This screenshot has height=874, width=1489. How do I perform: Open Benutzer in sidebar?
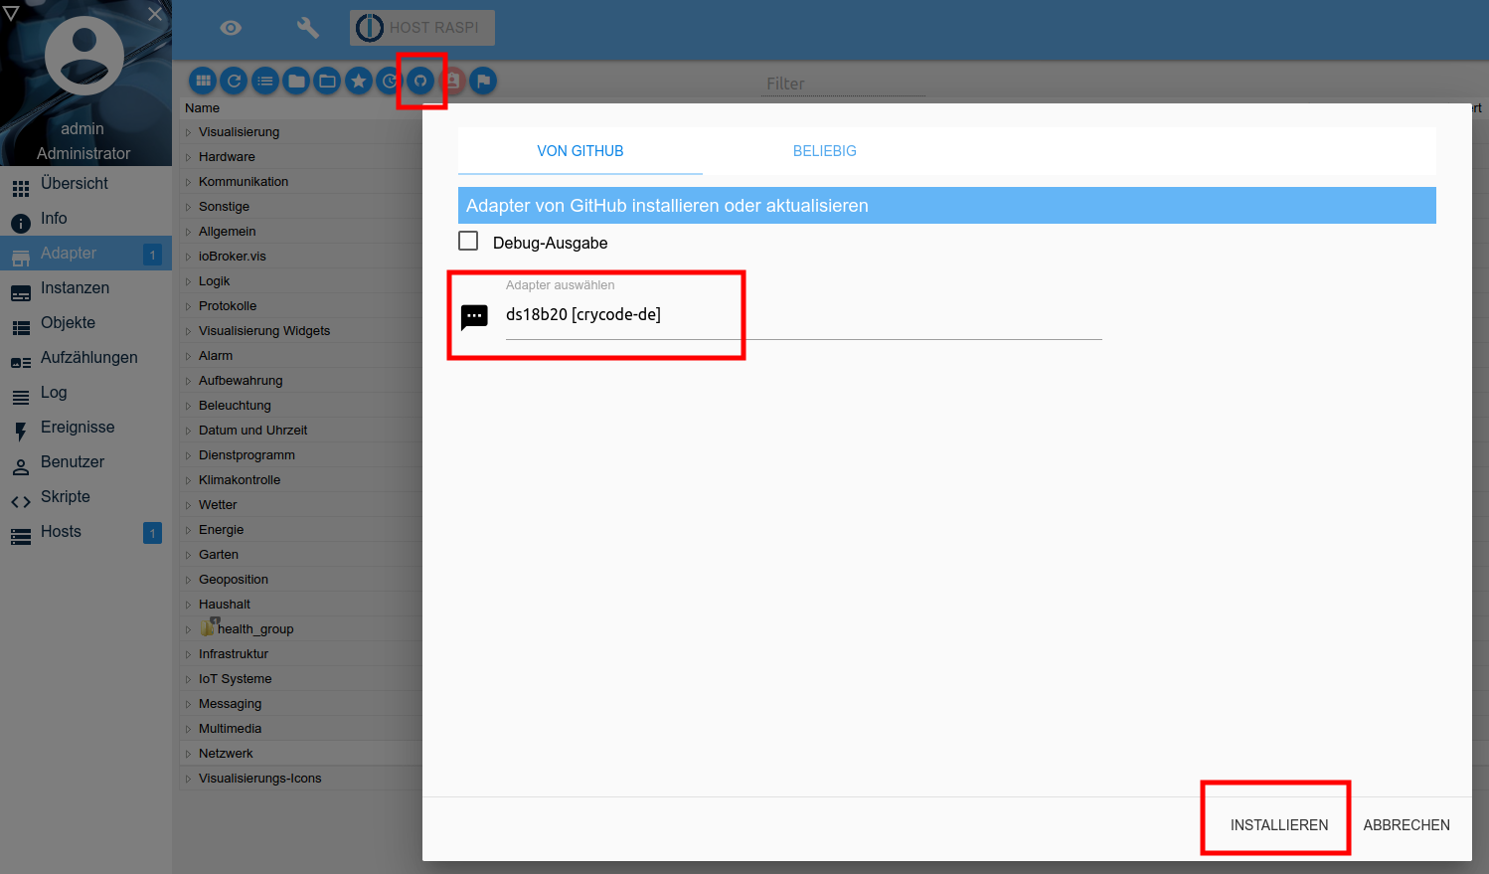pyautogui.click(x=85, y=462)
